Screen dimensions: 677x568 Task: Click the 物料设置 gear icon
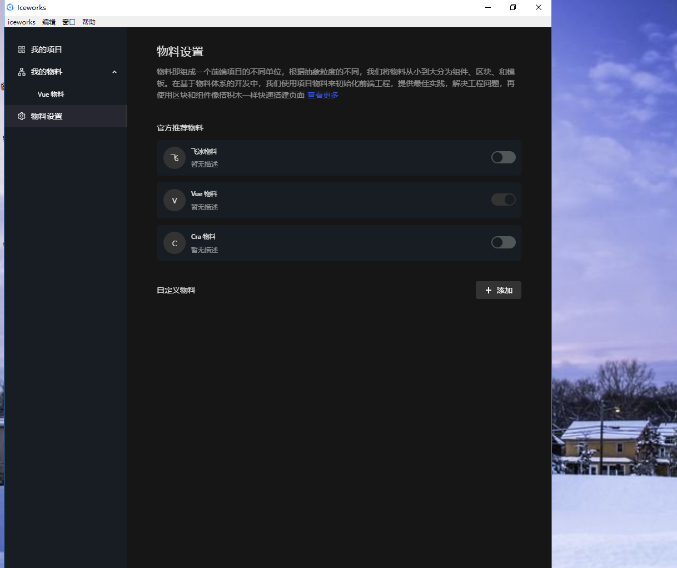tap(21, 116)
